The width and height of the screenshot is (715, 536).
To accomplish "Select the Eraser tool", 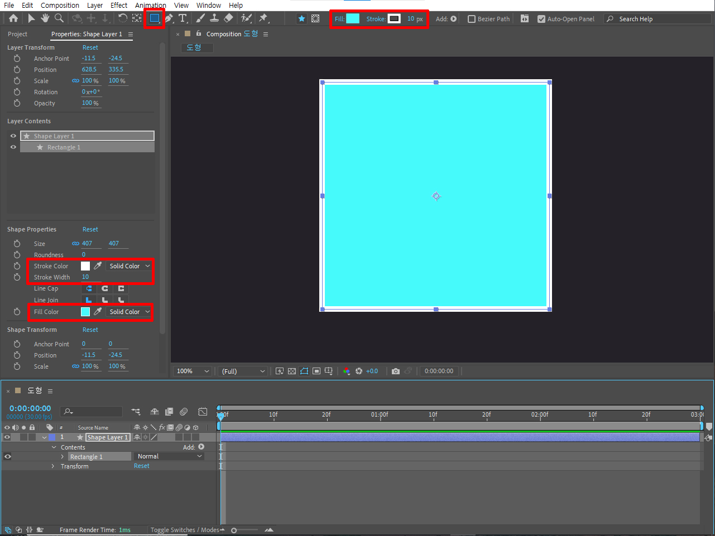I will [x=228, y=18].
